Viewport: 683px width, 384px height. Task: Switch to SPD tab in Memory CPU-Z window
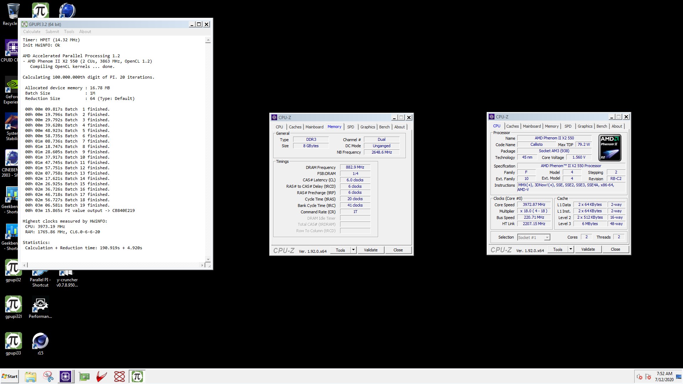pyautogui.click(x=350, y=127)
